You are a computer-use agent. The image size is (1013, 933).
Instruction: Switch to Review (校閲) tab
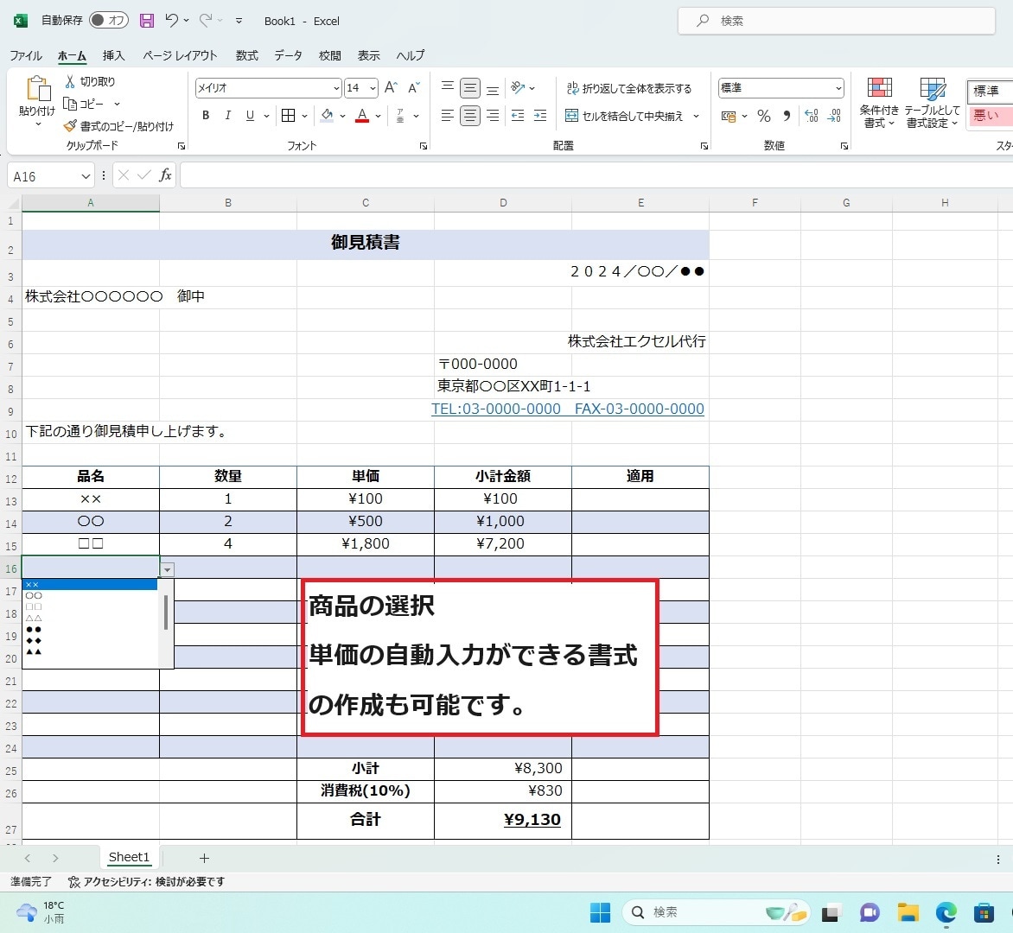coord(329,55)
